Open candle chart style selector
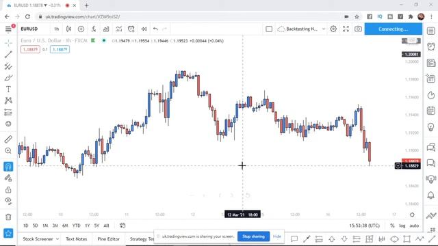 coord(68,29)
